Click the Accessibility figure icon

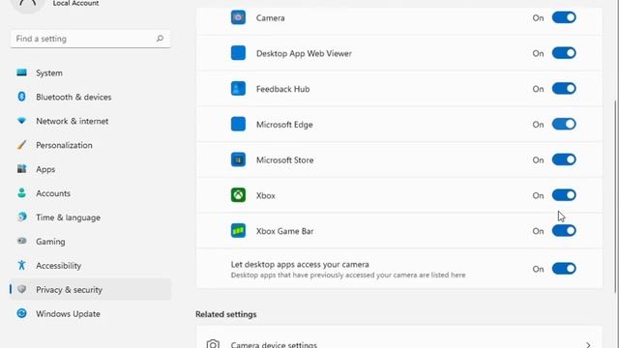pyautogui.click(x=21, y=265)
